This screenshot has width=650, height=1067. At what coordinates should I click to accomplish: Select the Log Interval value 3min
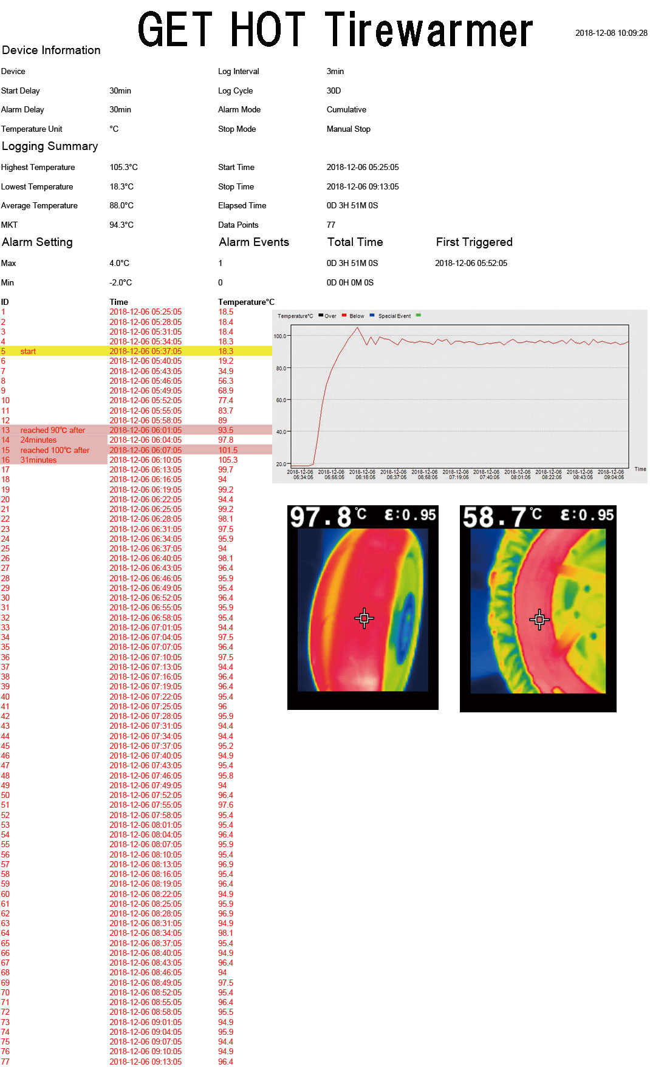[x=335, y=72]
